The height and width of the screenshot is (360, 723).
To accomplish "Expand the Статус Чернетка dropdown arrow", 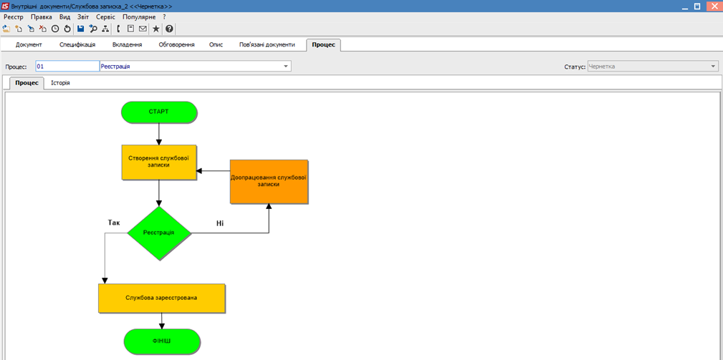I will pos(714,67).
